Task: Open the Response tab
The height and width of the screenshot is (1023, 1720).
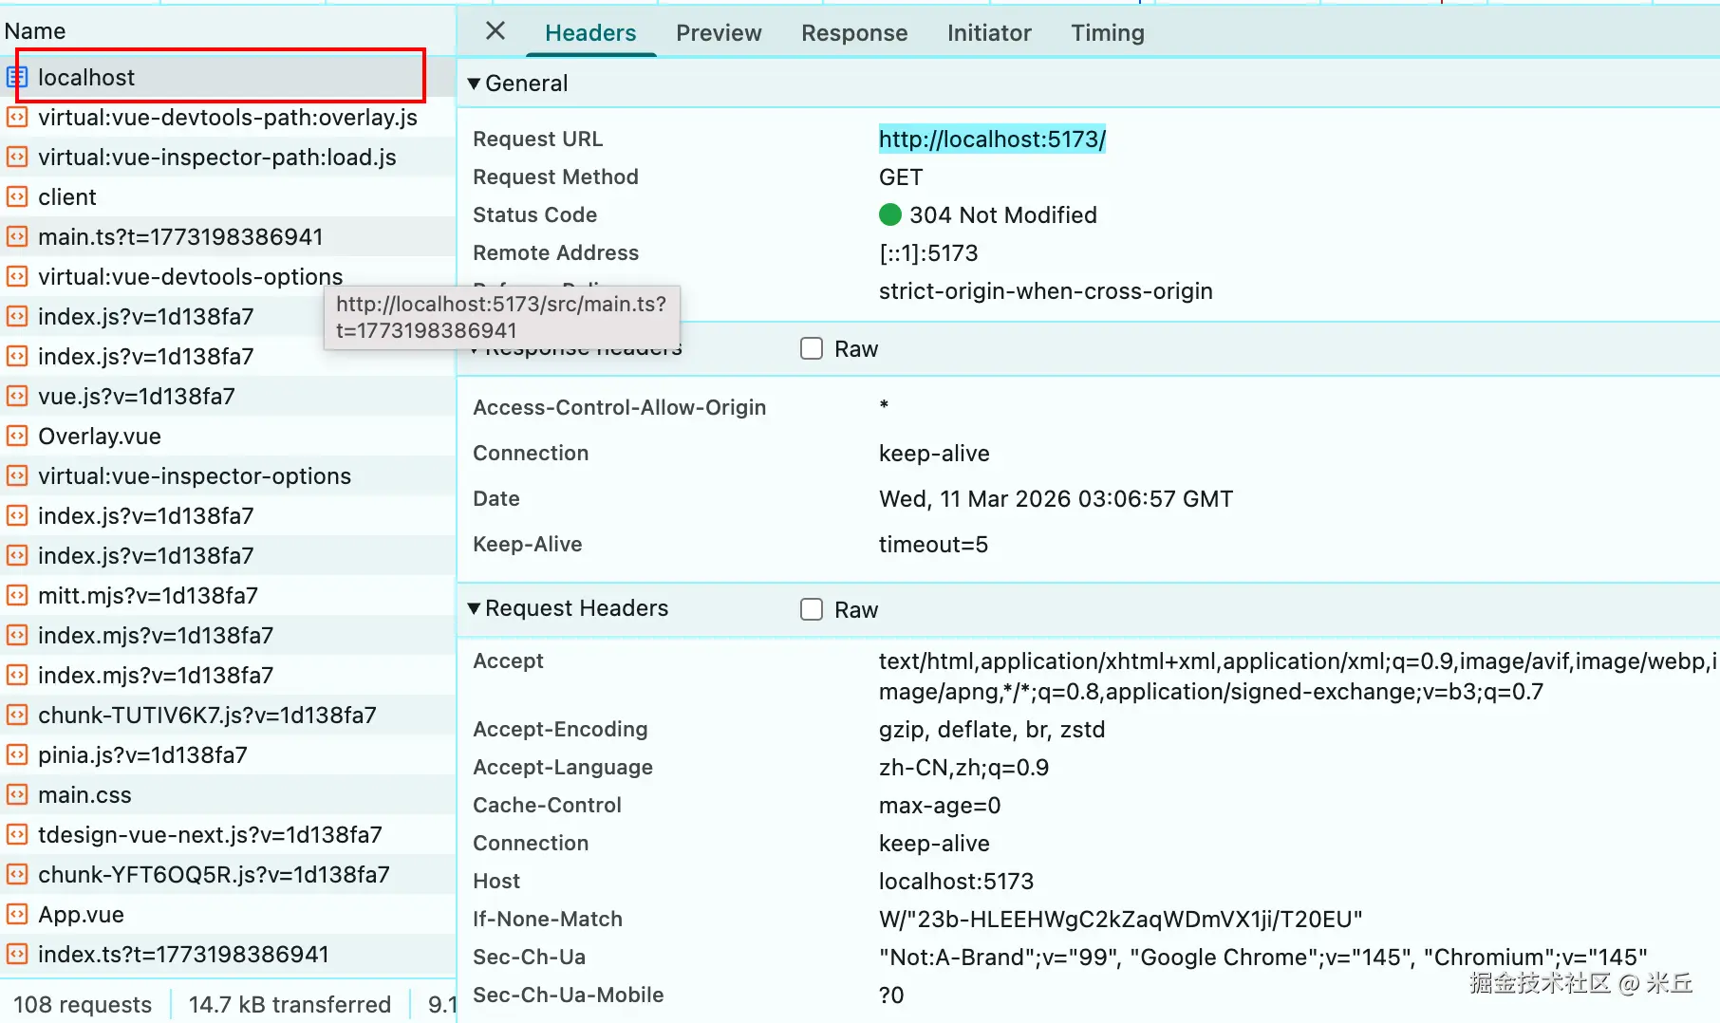Action: [x=854, y=33]
